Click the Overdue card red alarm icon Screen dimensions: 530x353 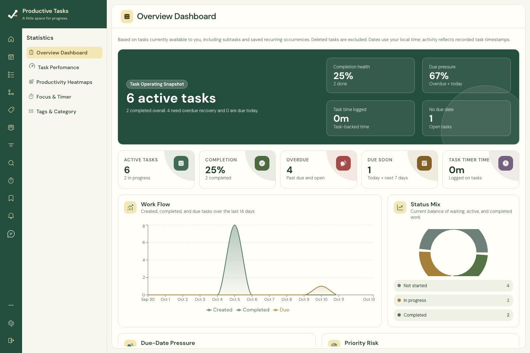pos(343,163)
